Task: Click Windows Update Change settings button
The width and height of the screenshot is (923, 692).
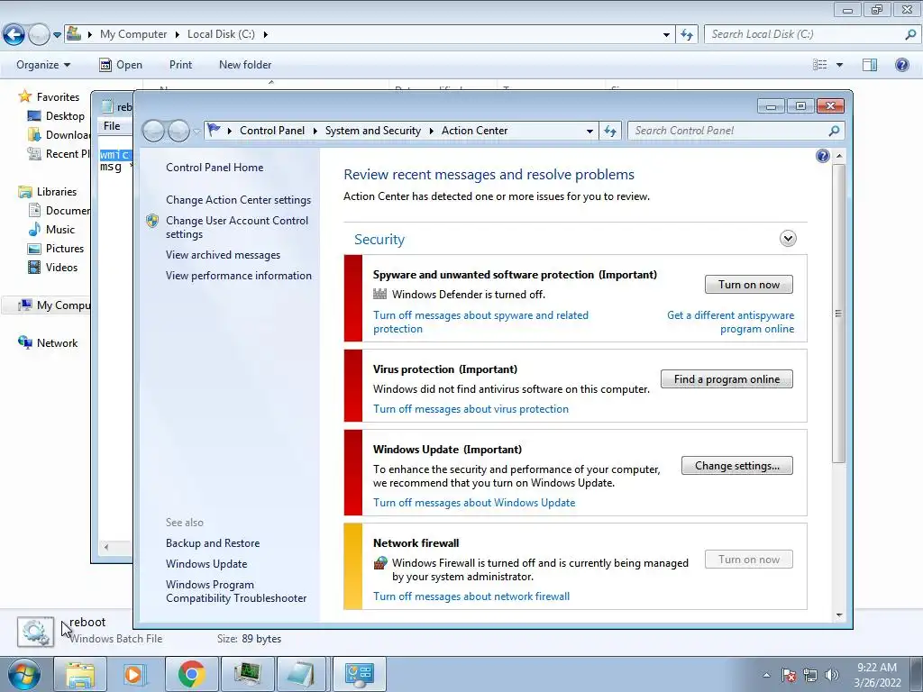Action: (x=737, y=466)
